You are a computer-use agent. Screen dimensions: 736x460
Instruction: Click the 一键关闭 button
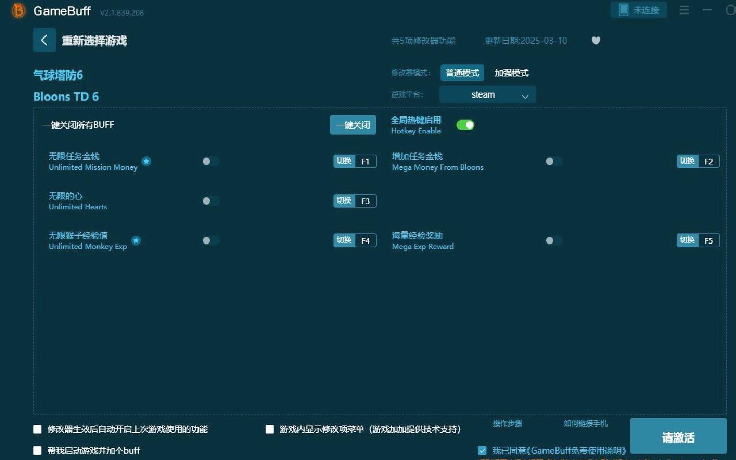pyautogui.click(x=353, y=125)
